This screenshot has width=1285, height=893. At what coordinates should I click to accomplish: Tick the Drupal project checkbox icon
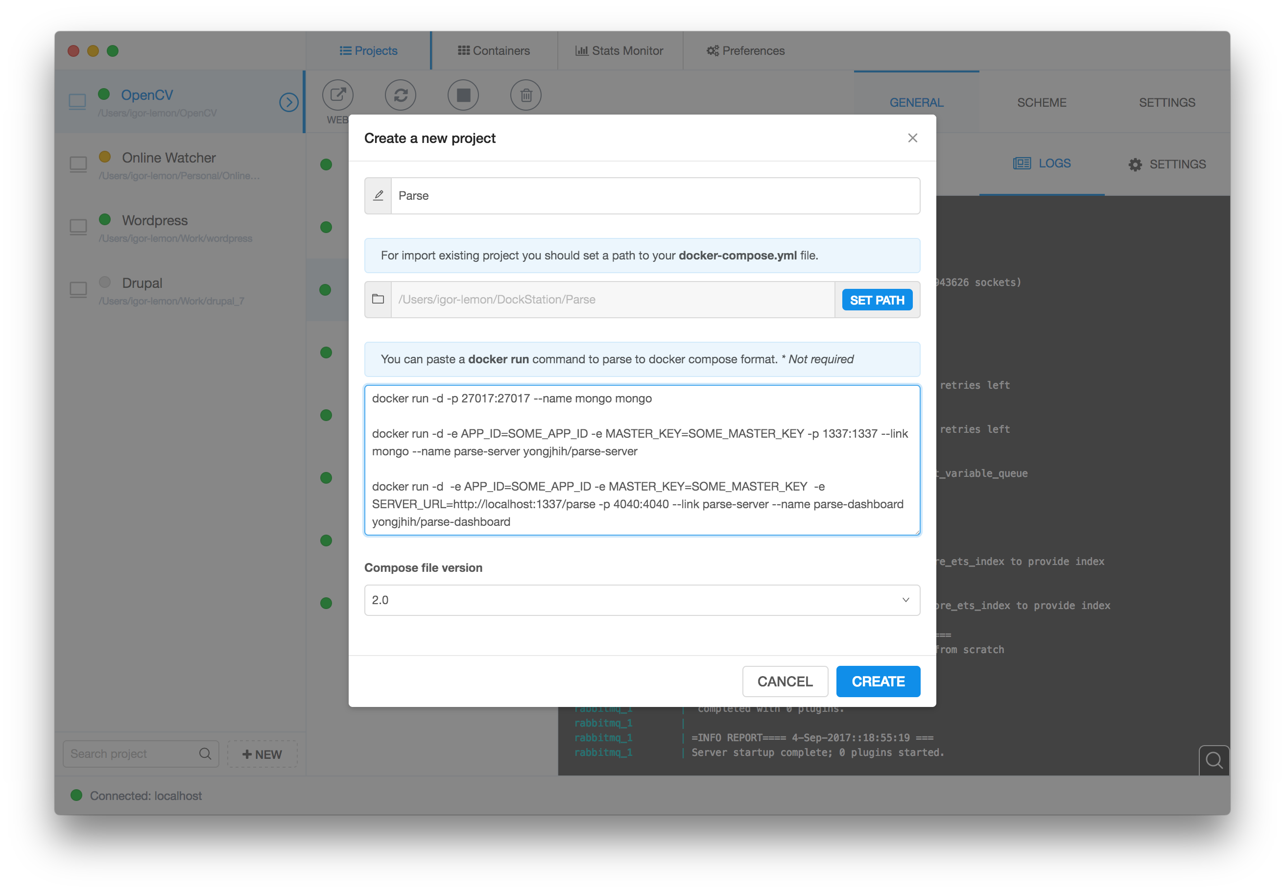coord(78,289)
